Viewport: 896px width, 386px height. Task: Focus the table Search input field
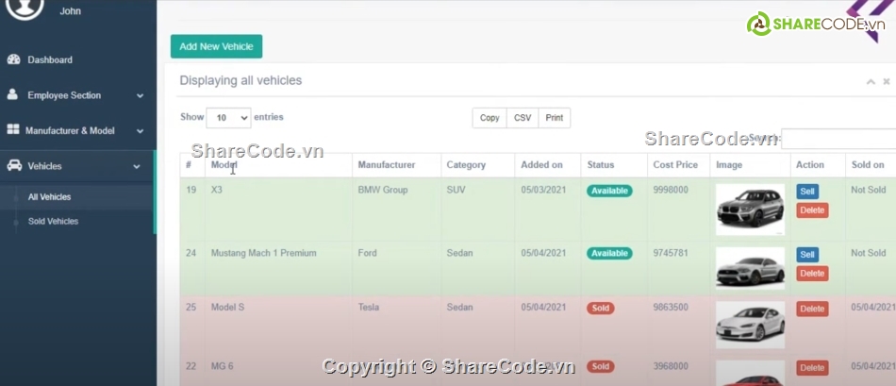838,139
